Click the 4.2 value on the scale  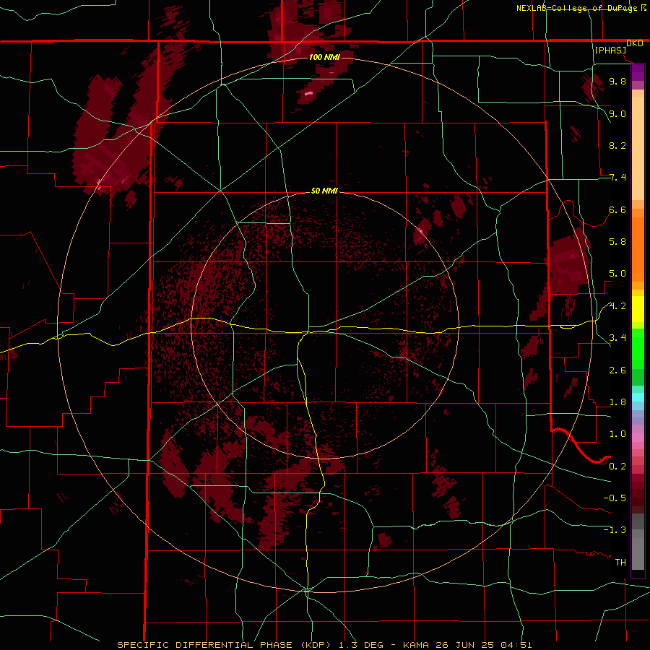(x=617, y=306)
